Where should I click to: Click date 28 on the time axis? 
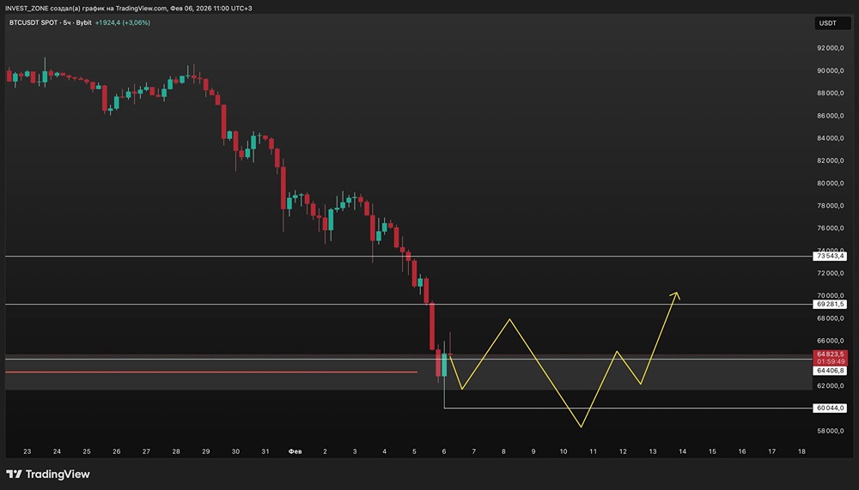[176, 451]
